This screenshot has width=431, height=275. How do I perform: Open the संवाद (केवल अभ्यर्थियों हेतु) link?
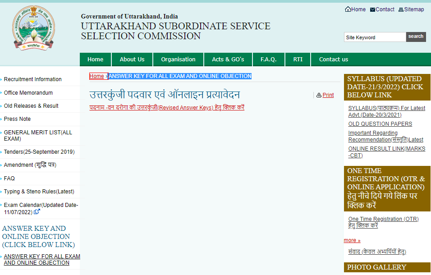(x=377, y=252)
